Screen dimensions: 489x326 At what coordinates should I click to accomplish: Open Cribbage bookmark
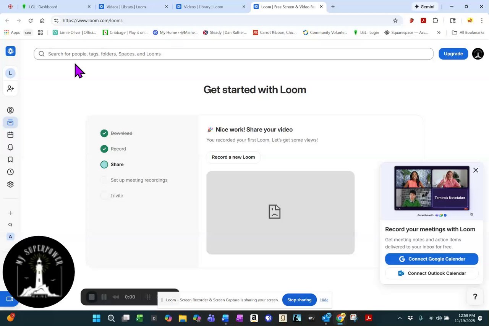(x=125, y=32)
